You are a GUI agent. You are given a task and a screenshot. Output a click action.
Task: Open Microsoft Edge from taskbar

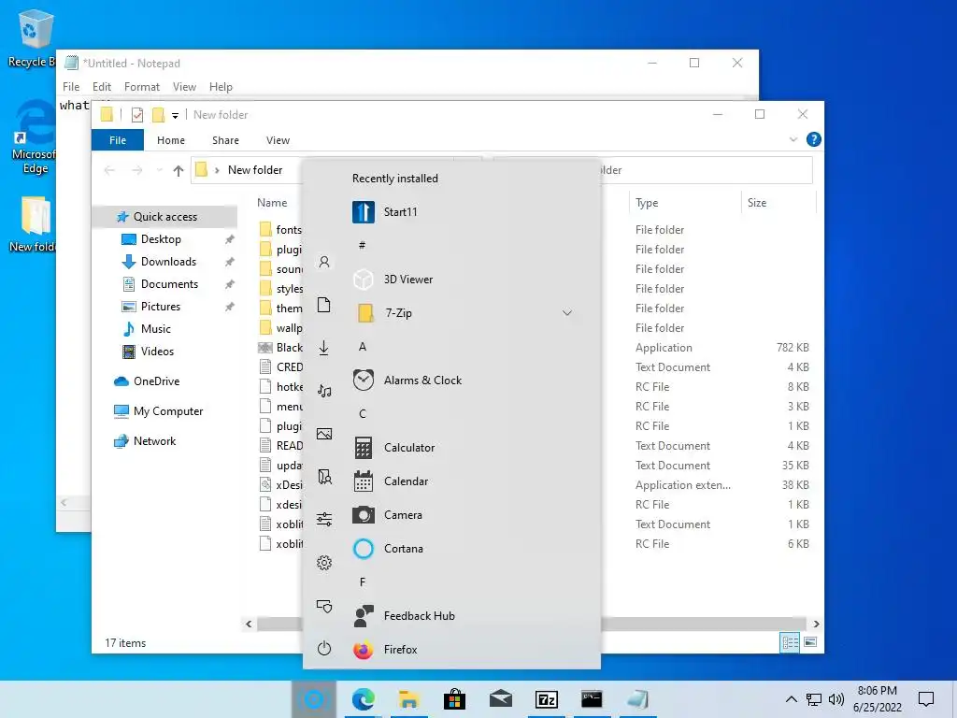tap(364, 699)
